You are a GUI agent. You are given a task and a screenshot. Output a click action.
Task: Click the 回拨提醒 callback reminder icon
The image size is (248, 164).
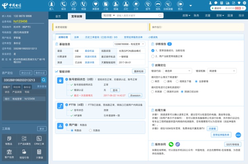point(168,4)
